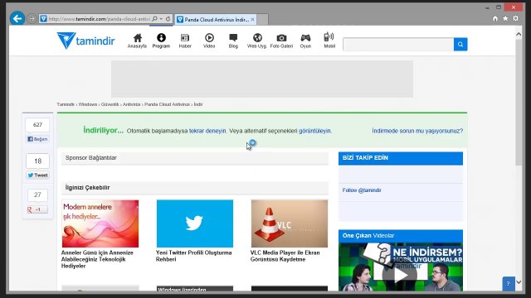Click 'İndirmede sorun mu yaşıyorsunuz?' link
Screen dimensions: 531x298
pyautogui.click(x=417, y=131)
